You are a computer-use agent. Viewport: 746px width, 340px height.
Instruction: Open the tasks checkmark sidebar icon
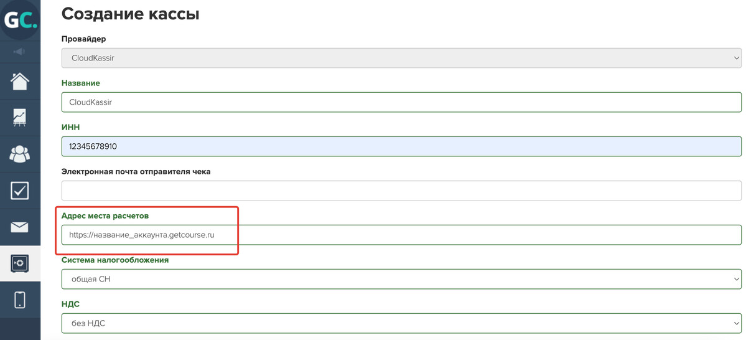click(x=20, y=191)
